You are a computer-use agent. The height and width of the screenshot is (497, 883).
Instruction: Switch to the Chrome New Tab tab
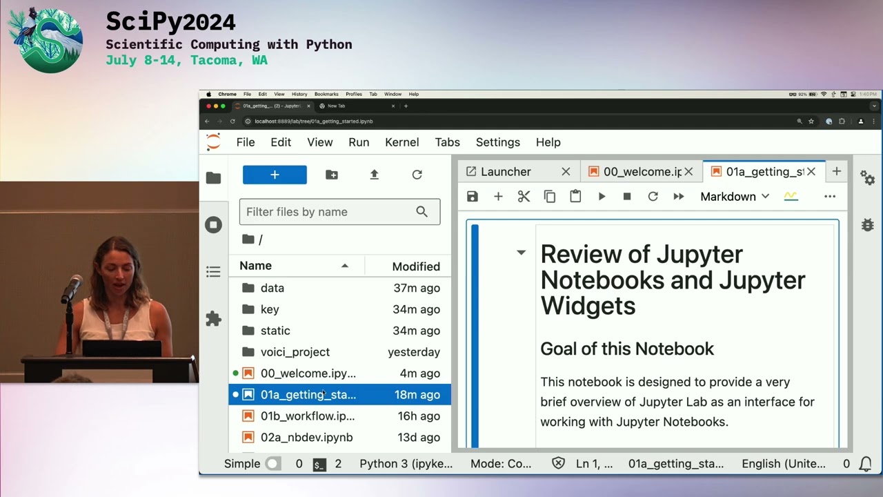(357, 106)
